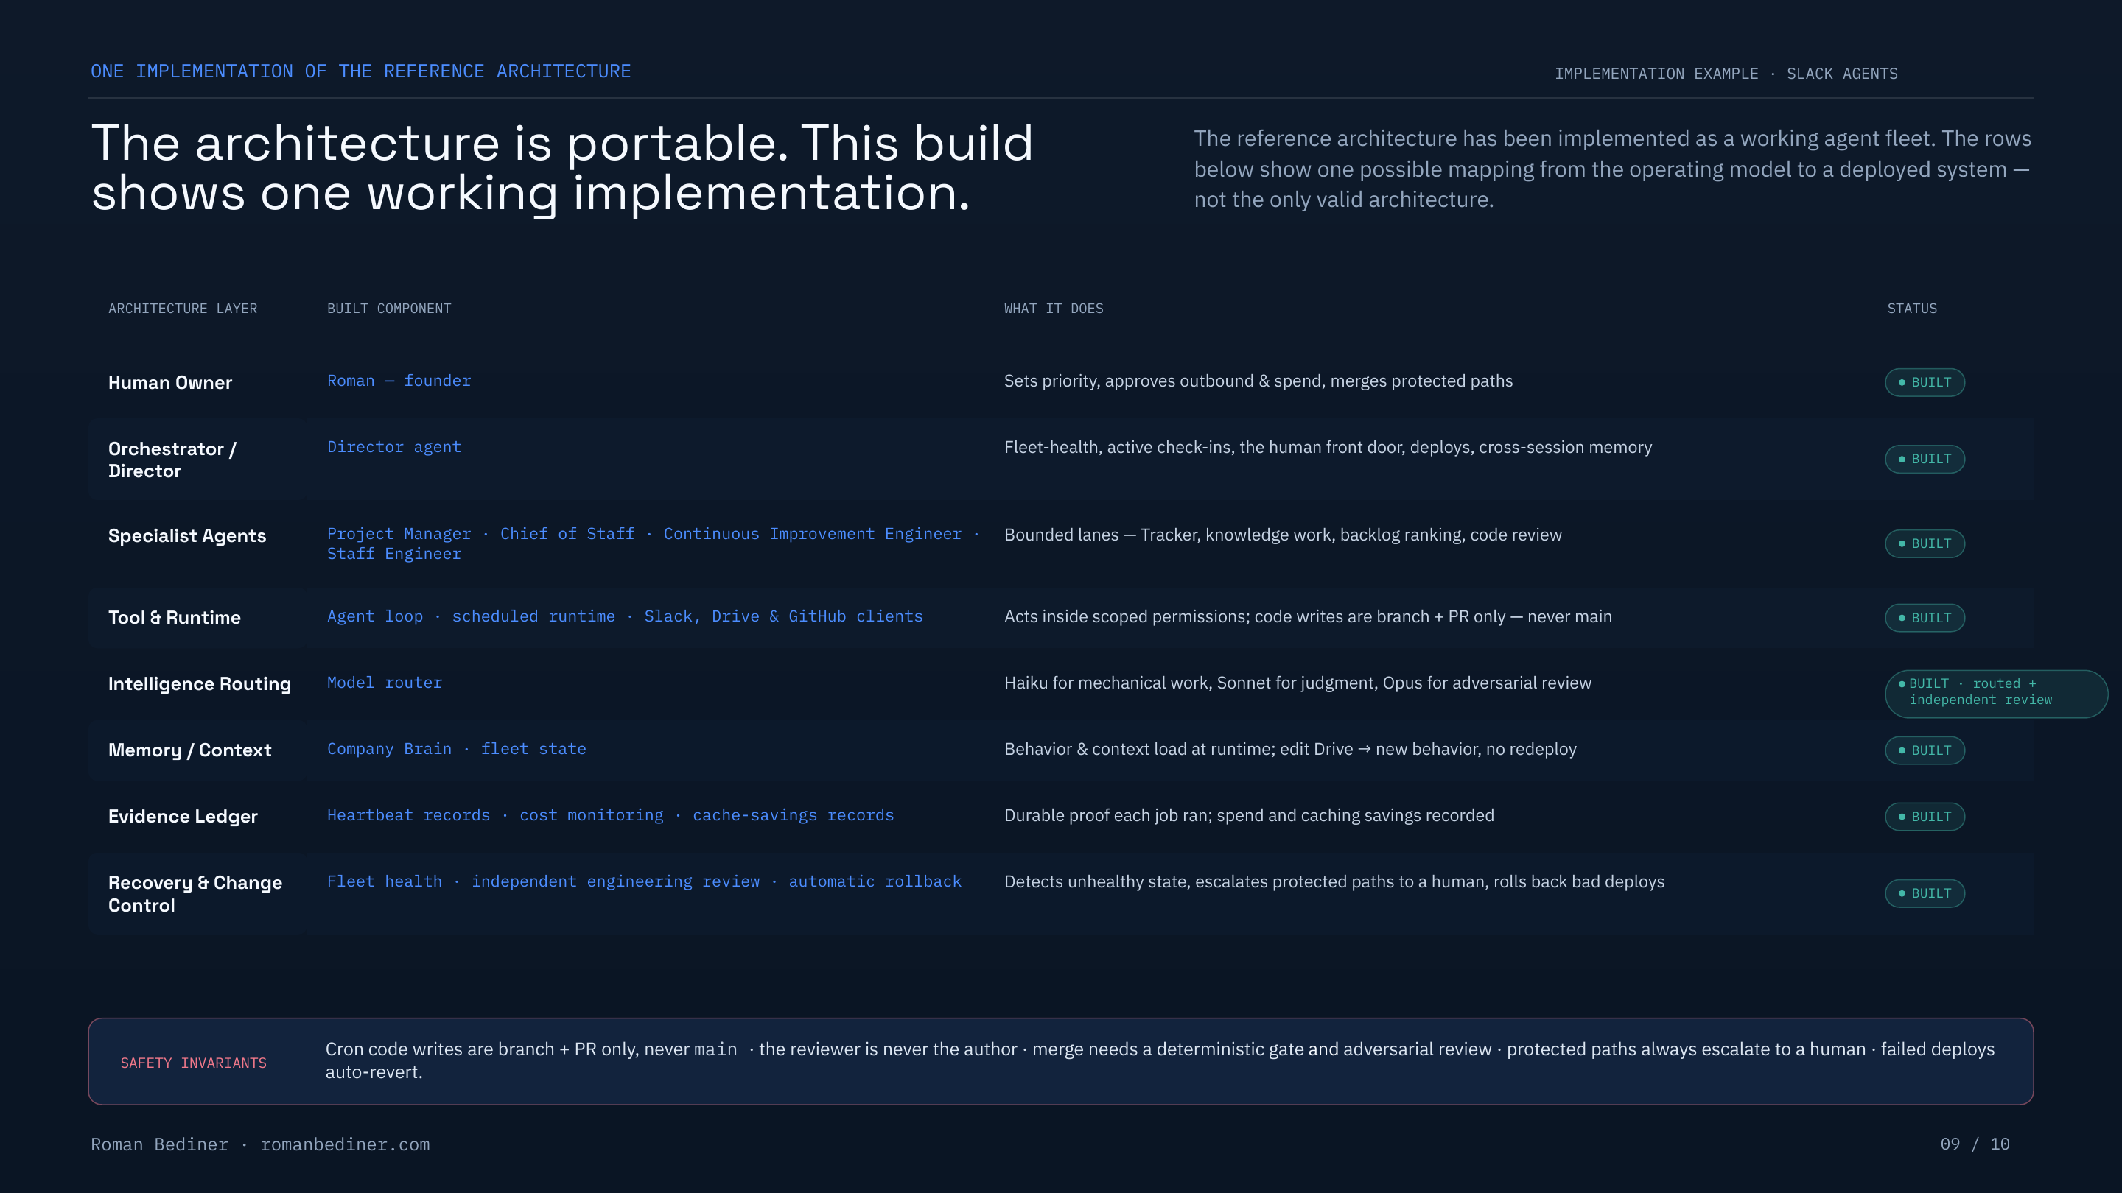Screen dimensions: 2122x1193
Task: Click 'IMPLEMENTATION EXAMPLE · SLACK AGENTS' label
Action: click(x=1726, y=74)
